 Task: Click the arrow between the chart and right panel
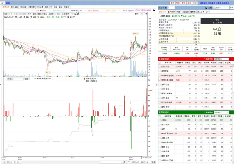157,85
